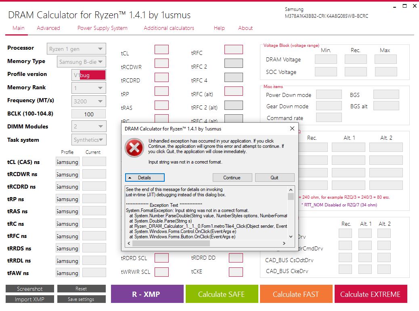Click the Save settings button

[81, 299]
